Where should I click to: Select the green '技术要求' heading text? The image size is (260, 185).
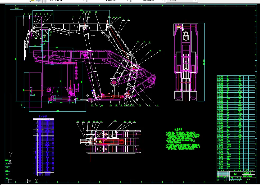[x=178, y=129]
